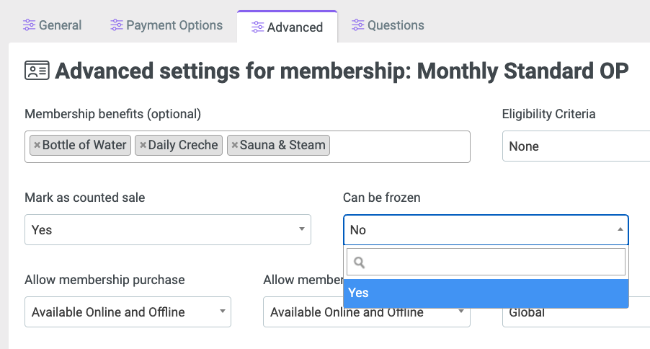Open the Global dropdown

click(576, 312)
